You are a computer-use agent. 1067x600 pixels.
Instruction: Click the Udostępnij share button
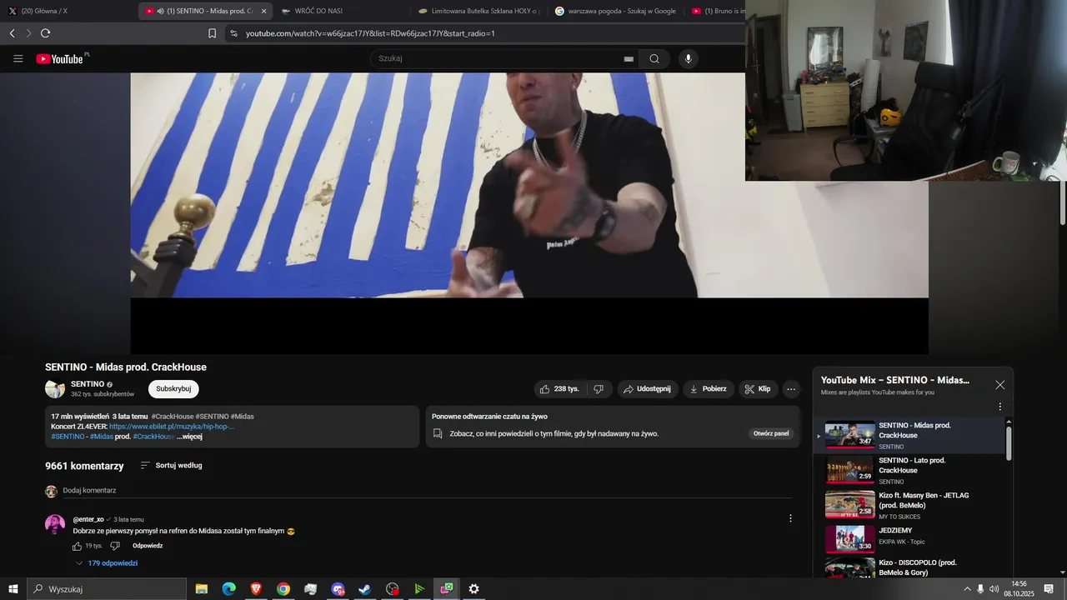tap(649, 389)
